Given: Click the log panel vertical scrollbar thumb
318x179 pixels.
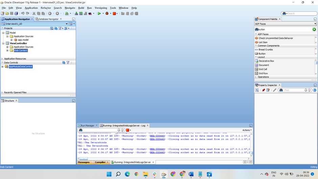Looking at the screenshot, I should tap(251, 153).
